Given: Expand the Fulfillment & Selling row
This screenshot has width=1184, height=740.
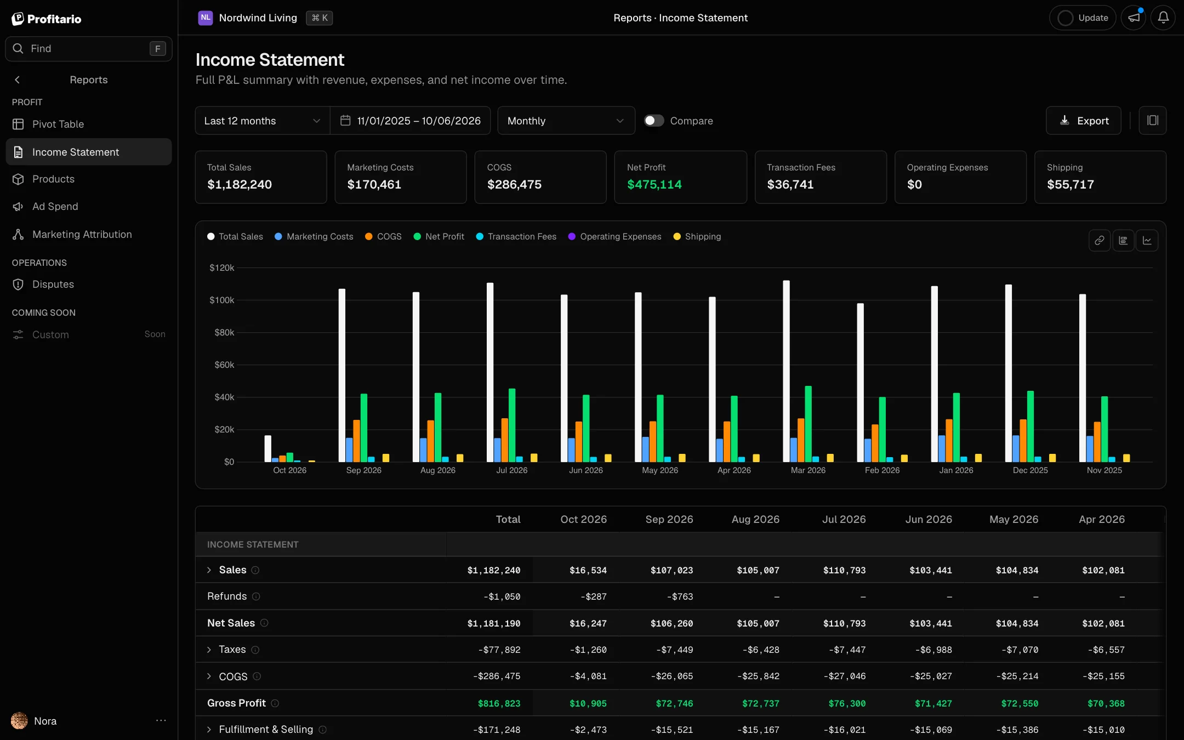Looking at the screenshot, I should pos(209,730).
